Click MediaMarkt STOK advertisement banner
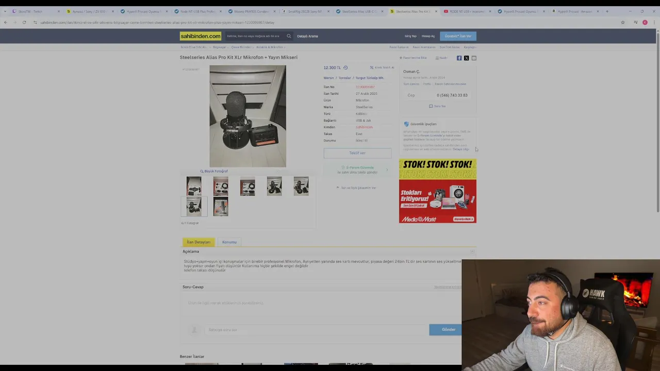The width and height of the screenshot is (660, 371). point(438,191)
